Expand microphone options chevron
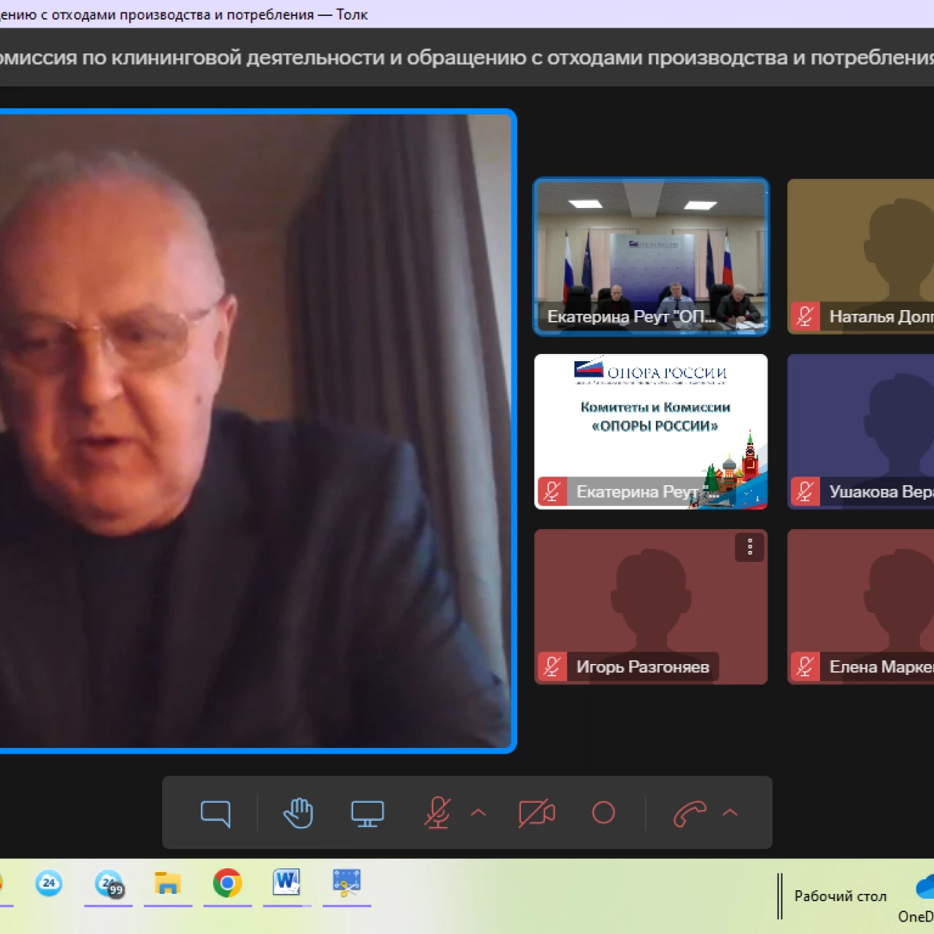This screenshot has height=934, width=934. click(x=479, y=812)
